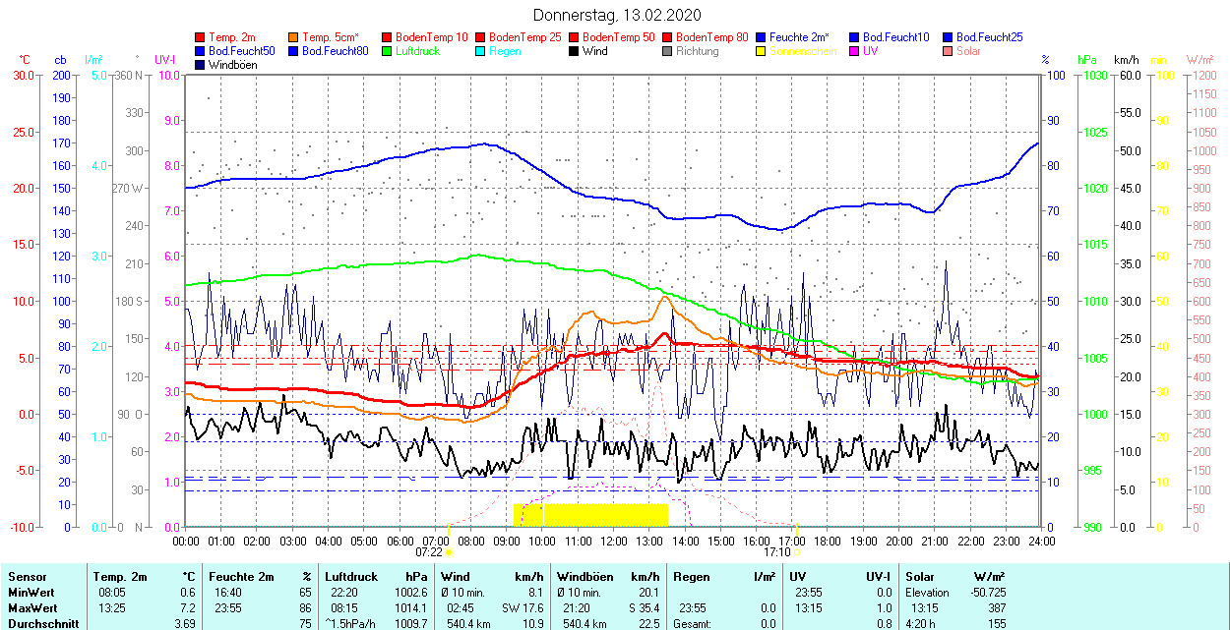
Task: Click the 17:10 sunset time marker
Action: coord(776,552)
